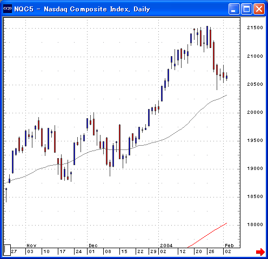Click the red scroll-forward arrow at bottom right

click(260, 252)
